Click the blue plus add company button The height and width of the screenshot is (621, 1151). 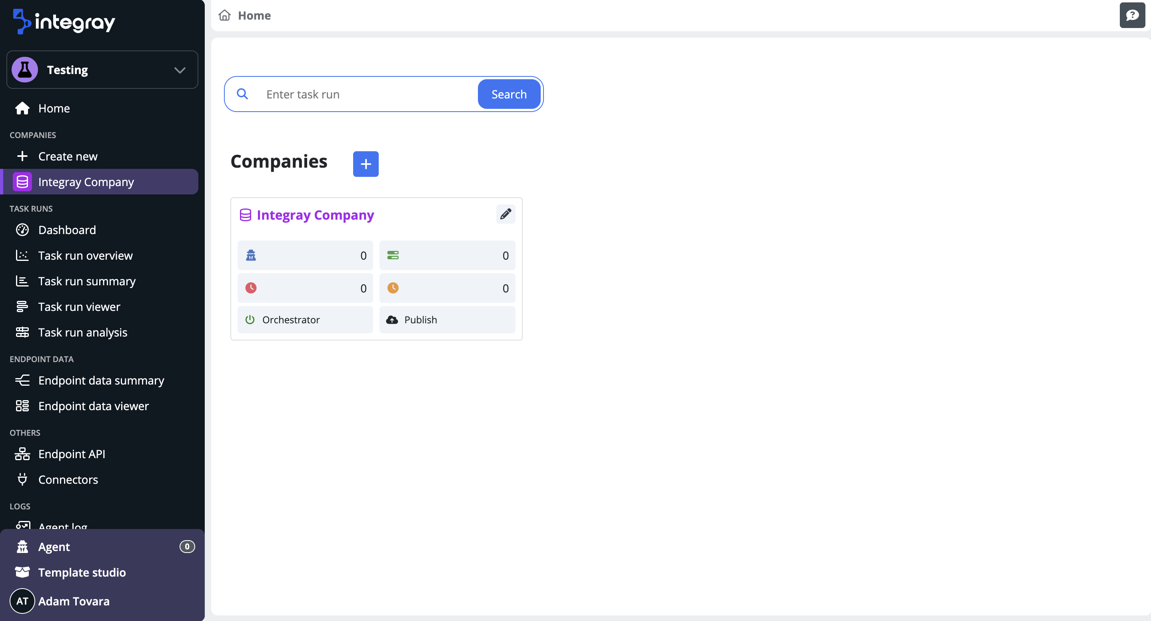[x=366, y=164]
